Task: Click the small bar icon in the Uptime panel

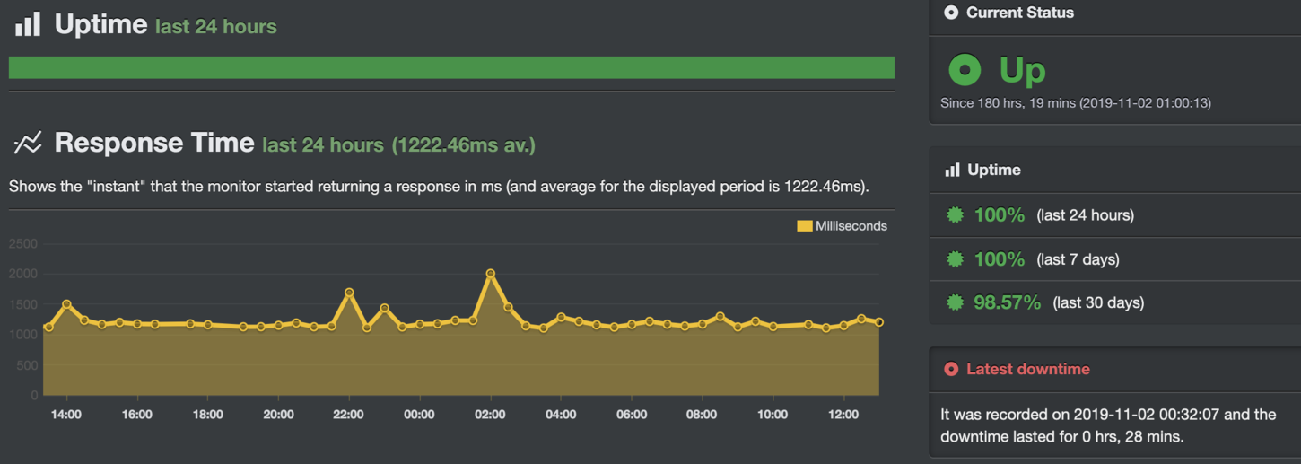Action: pyautogui.click(x=952, y=170)
